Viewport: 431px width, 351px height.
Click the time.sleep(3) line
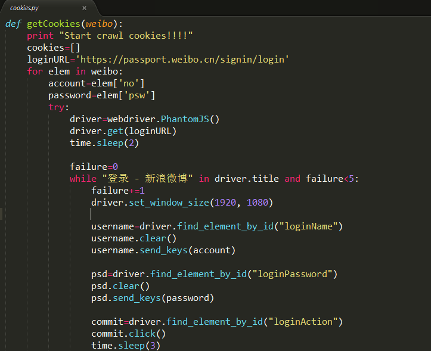126,346
